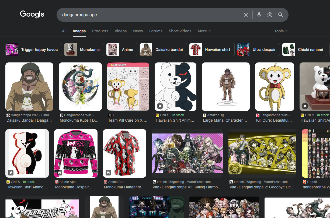Open the bottom row Daisaku Bandai portrait
Viewport: 330px width, 218px height.
[x=104, y=207]
